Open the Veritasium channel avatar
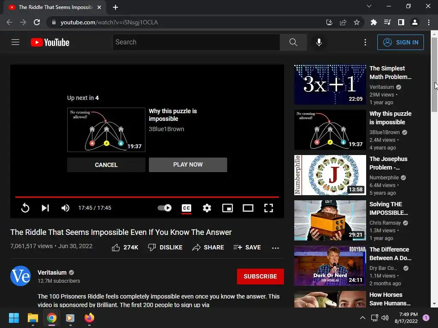438x328 pixels. [x=21, y=276]
